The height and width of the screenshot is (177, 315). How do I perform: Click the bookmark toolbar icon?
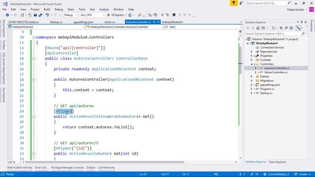tap(174, 15)
